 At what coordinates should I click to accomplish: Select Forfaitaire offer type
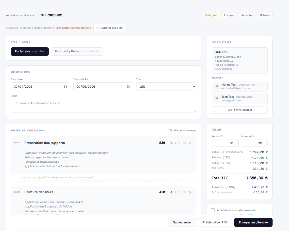tap(30, 52)
